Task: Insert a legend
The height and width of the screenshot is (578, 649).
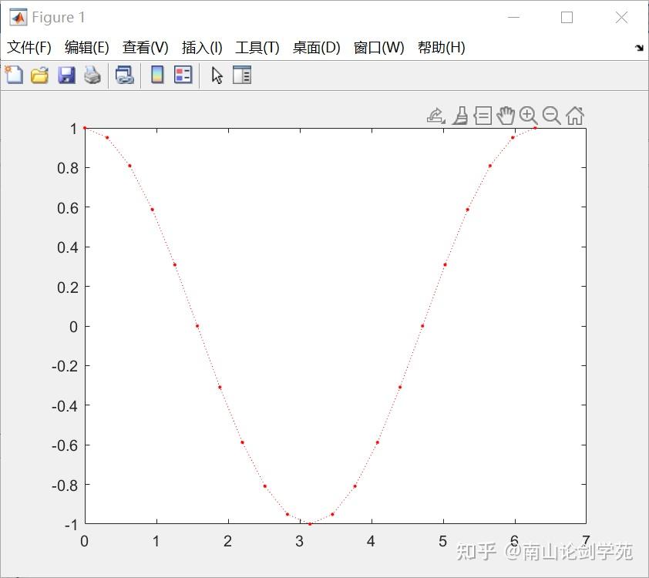Action: pos(183,75)
